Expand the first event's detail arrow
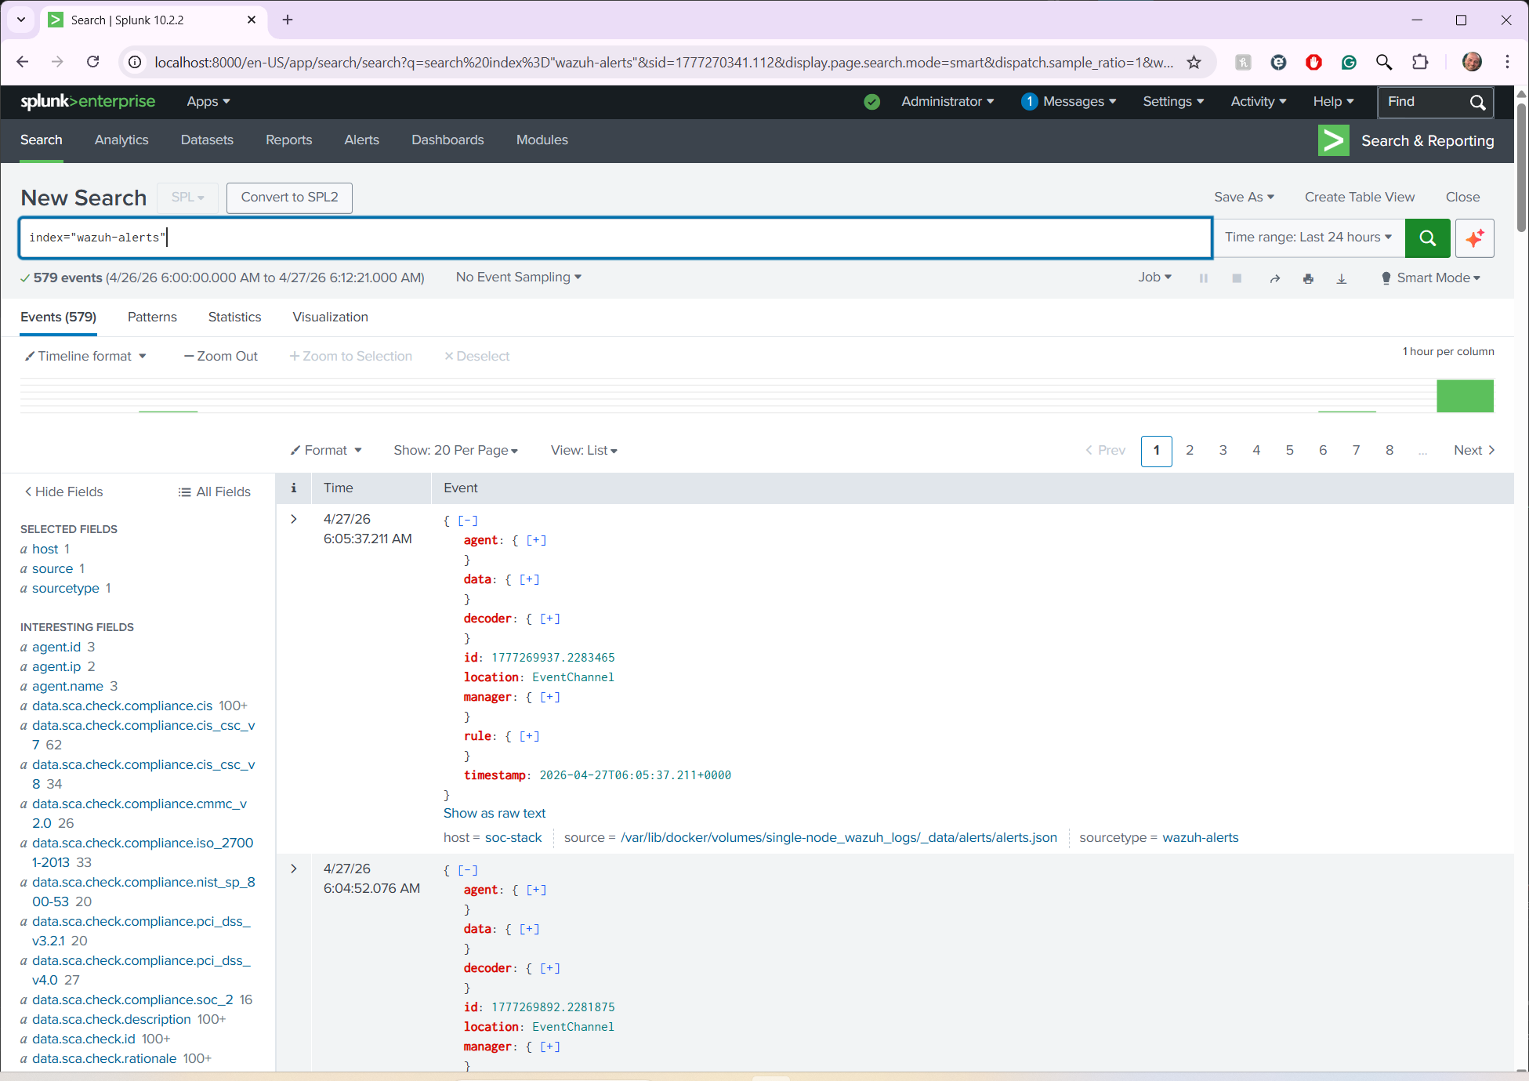Viewport: 1529px width, 1081px height. click(293, 518)
